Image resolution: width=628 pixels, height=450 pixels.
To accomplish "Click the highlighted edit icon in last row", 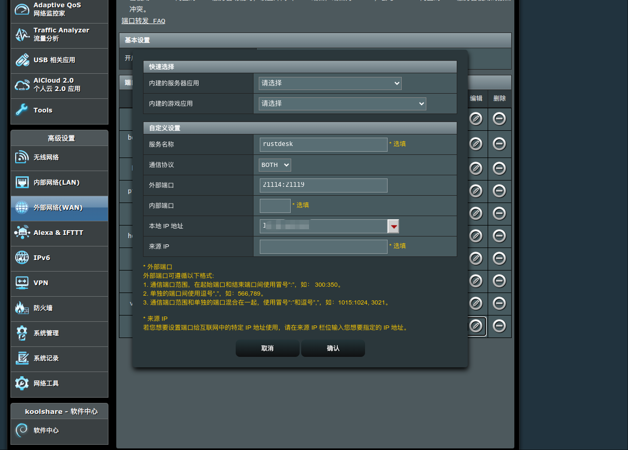I will point(476,327).
